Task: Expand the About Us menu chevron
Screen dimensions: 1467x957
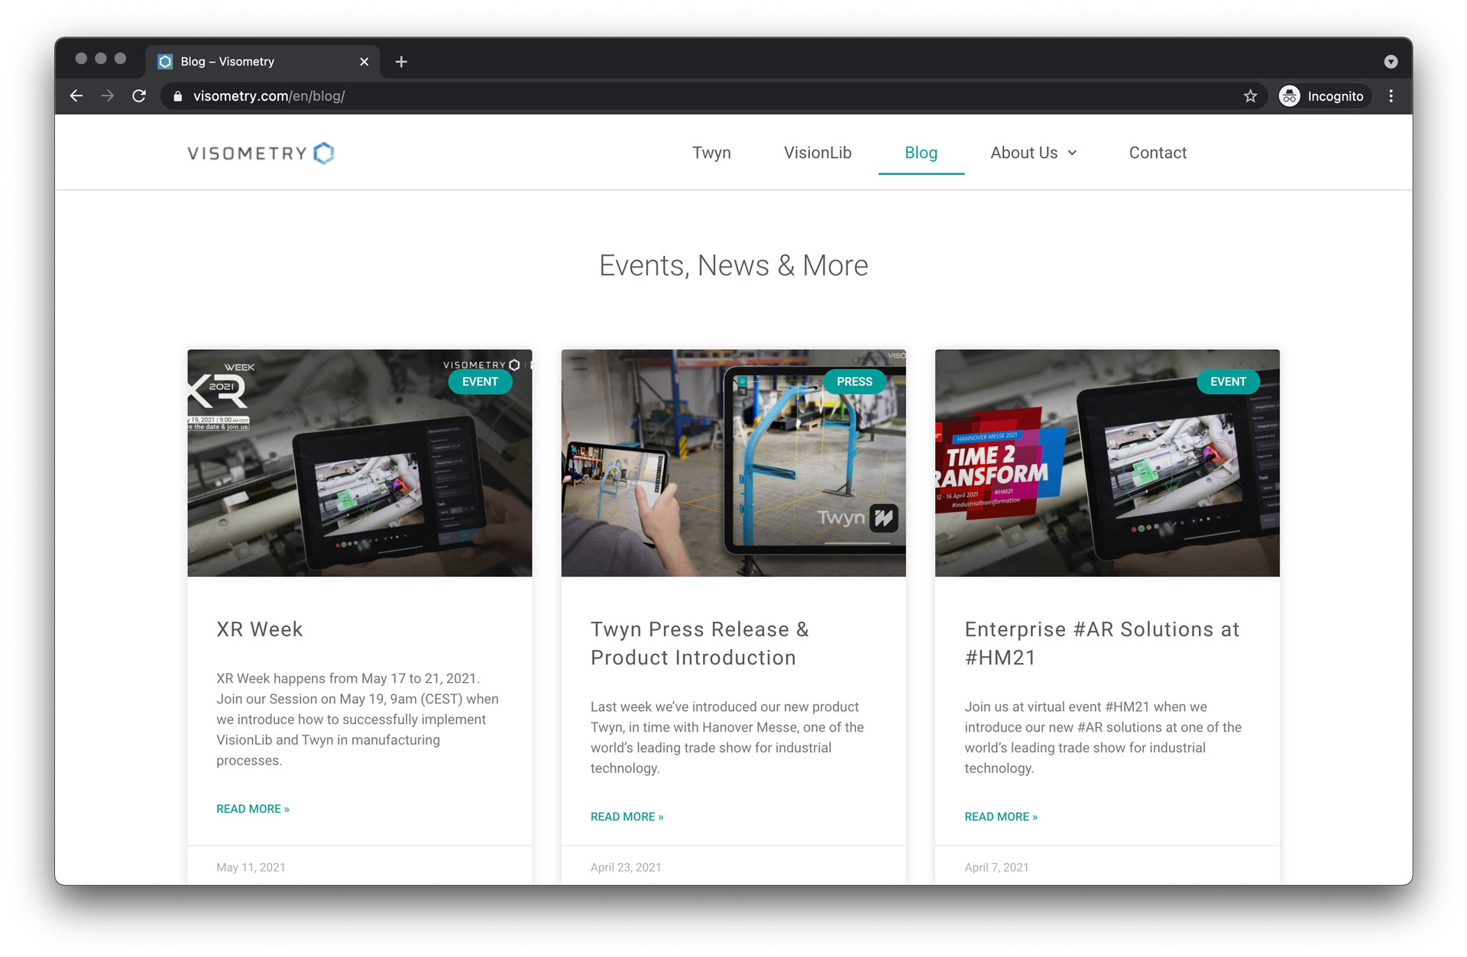Action: [1073, 153]
